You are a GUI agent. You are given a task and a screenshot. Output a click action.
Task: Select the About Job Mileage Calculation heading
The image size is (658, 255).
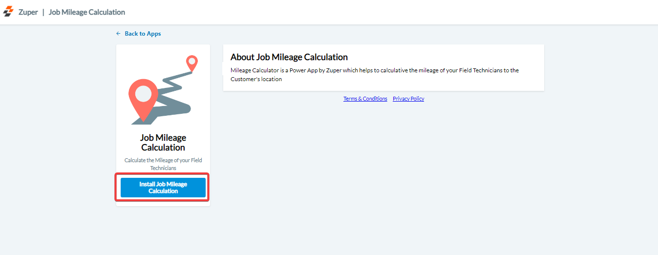point(289,57)
